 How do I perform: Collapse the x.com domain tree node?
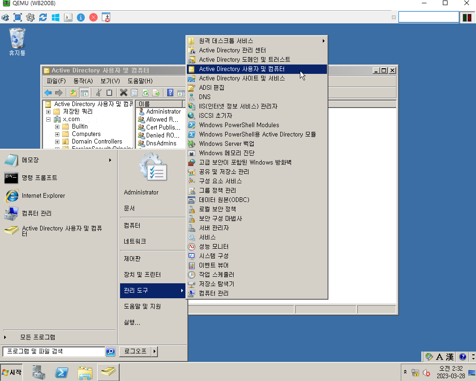[x=48, y=119]
